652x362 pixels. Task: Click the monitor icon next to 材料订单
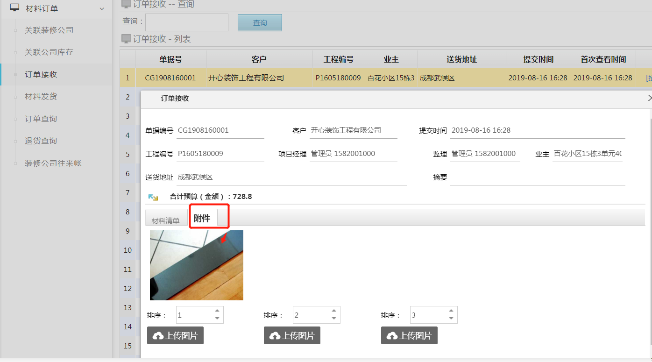click(15, 8)
